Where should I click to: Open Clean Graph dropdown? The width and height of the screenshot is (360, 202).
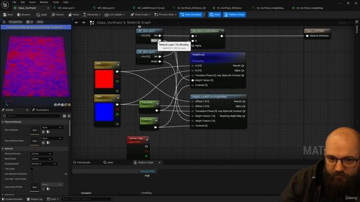pyautogui.click(x=141, y=15)
